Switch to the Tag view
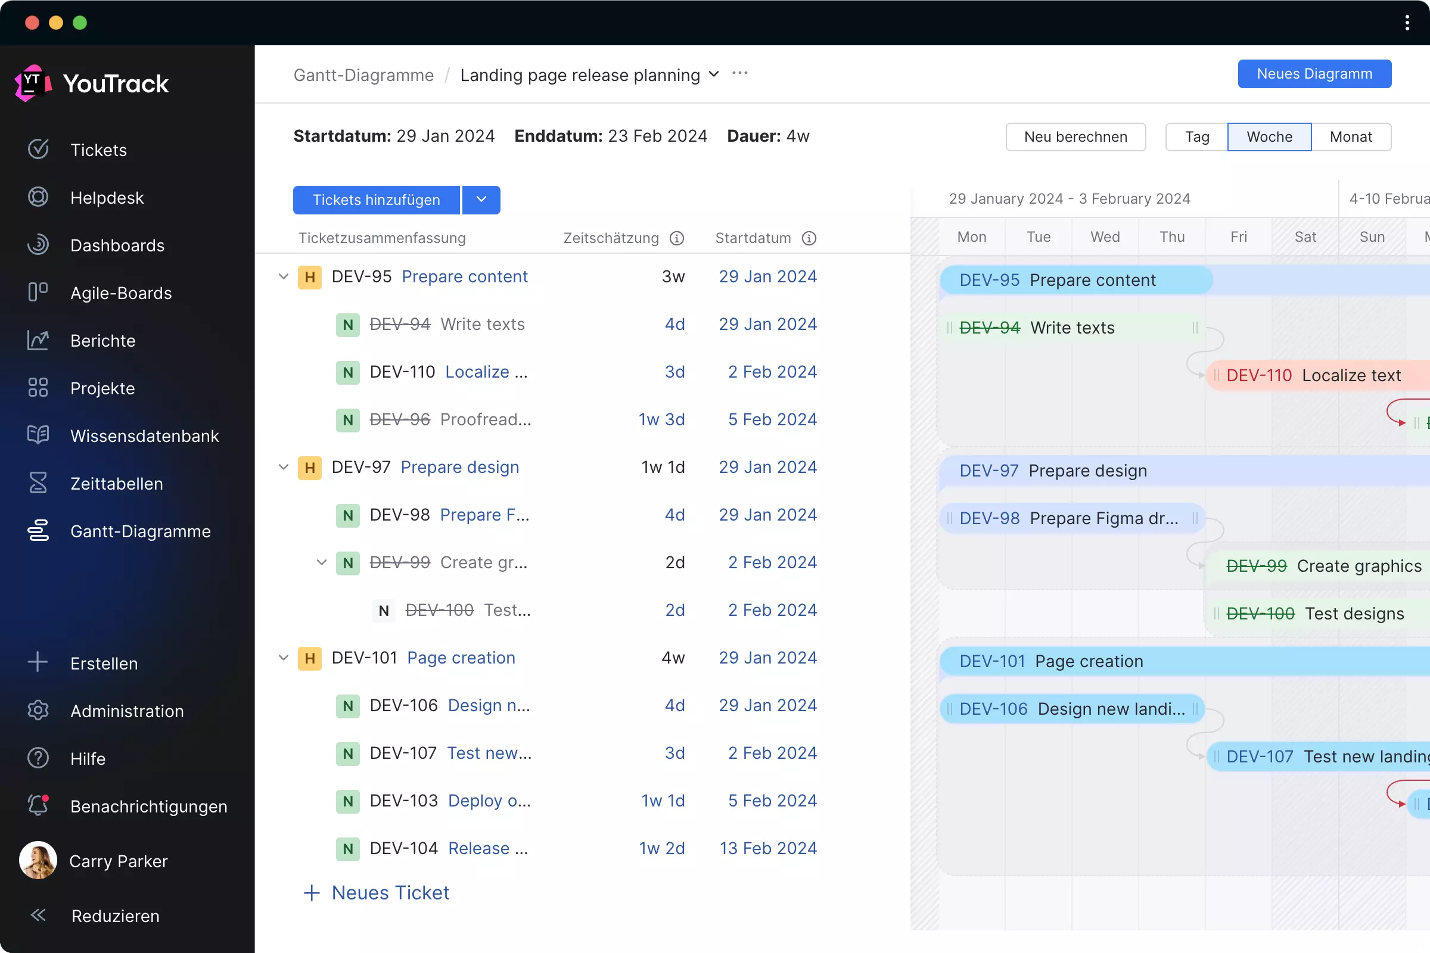 pyautogui.click(x=1197, y=136)
